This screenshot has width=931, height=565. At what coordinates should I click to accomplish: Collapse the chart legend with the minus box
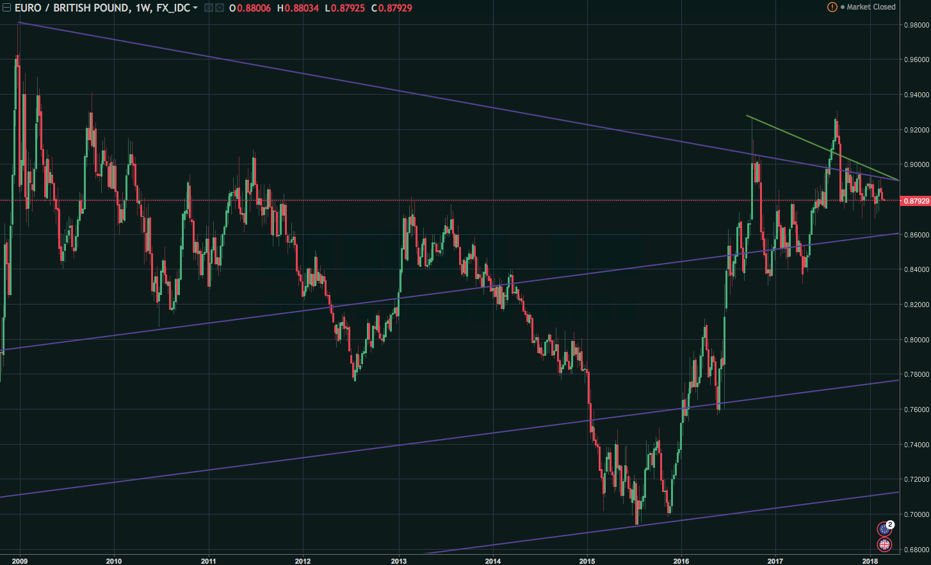pyautogui.click(x=6, y=8)
